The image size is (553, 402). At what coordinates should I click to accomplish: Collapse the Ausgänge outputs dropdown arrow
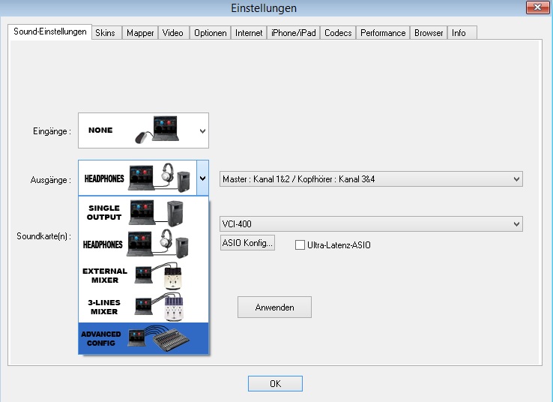(202, 178)
